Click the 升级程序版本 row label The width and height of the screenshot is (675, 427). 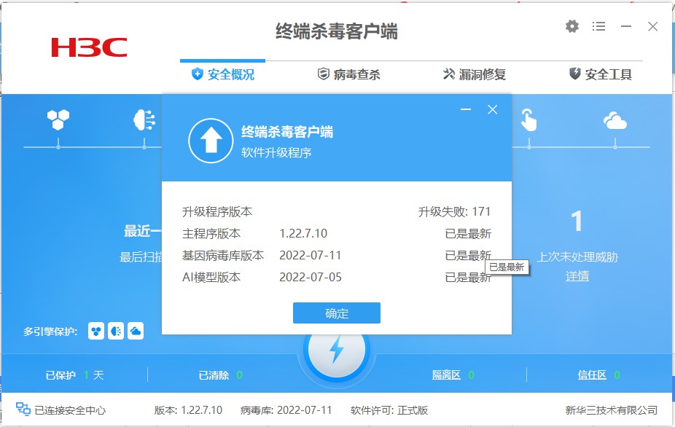pos(217,212)
